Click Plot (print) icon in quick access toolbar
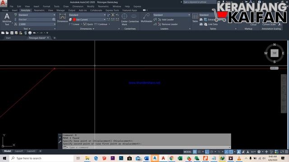Screen dimensions: 289x162 [30, 33]
